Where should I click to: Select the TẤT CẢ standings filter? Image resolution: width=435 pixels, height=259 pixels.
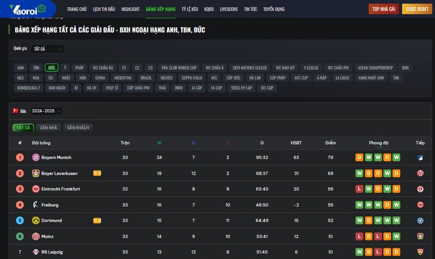tap(23, 127)
